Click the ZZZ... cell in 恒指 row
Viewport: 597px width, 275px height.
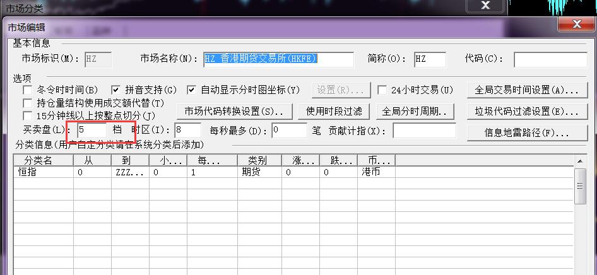click(130, 172)
